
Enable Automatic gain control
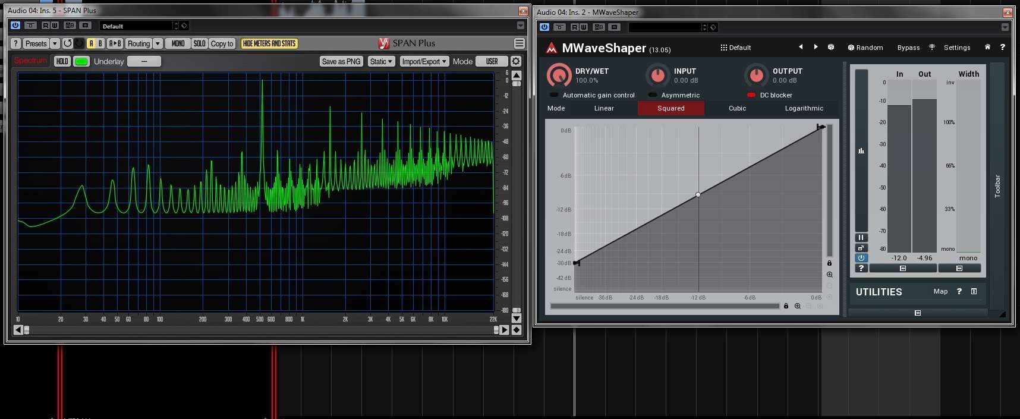pyautogui.click(x=554, y=95)
